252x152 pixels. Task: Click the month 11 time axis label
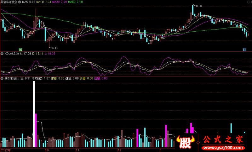coord(77,150)
